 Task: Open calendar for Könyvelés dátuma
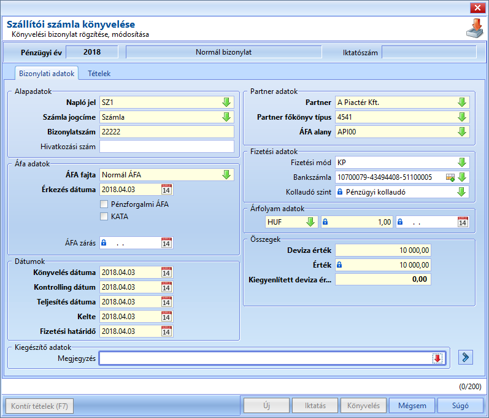pyautogui.click(x=166, y=273)
